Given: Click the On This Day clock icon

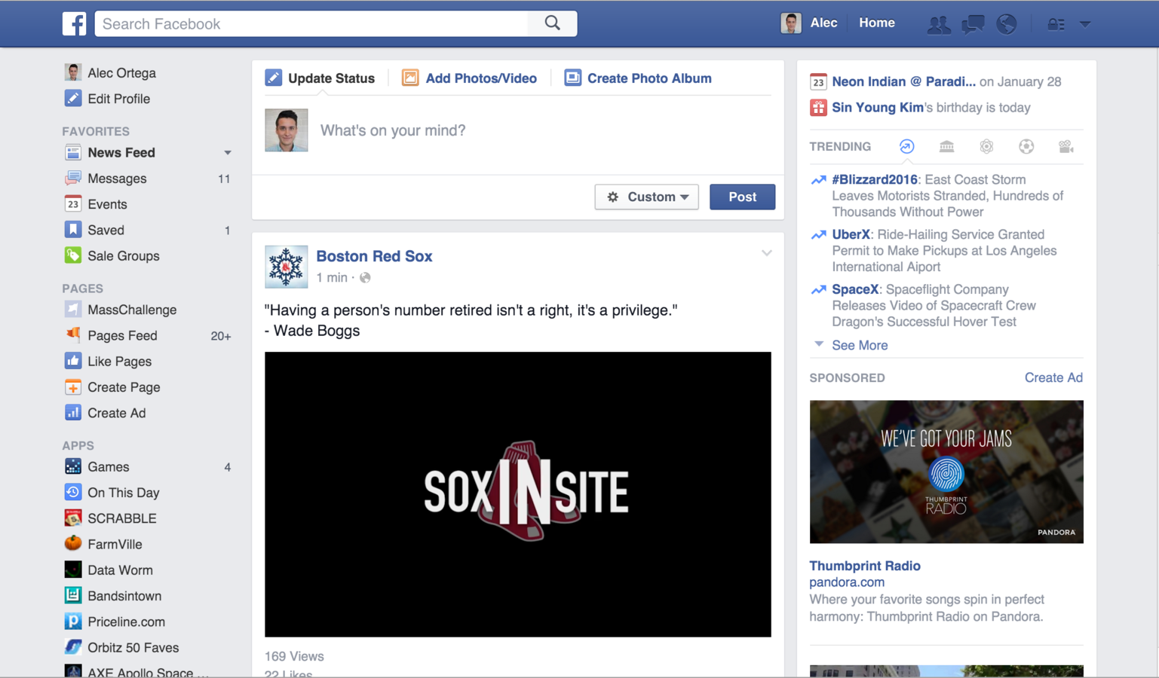Looking at the screenshot, I should pyautogui.click(x=73, y=492).
